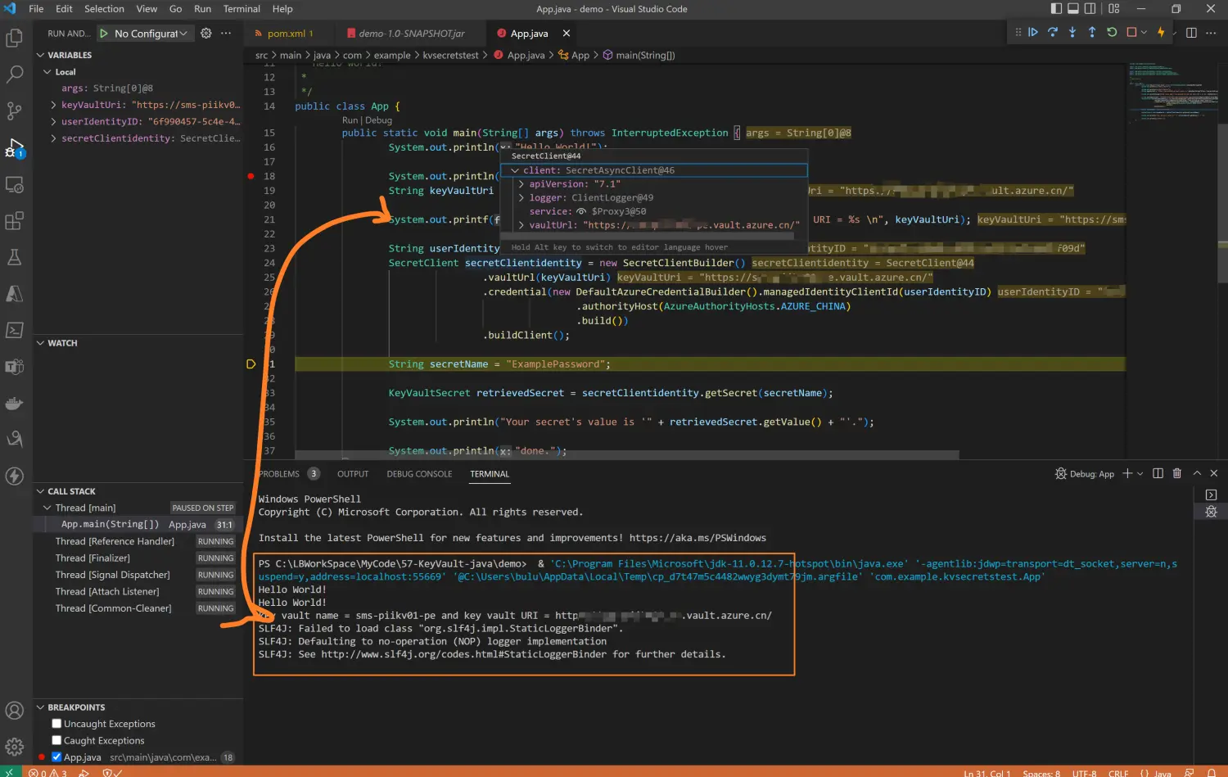Close the bottom panel

point(1214,473)
